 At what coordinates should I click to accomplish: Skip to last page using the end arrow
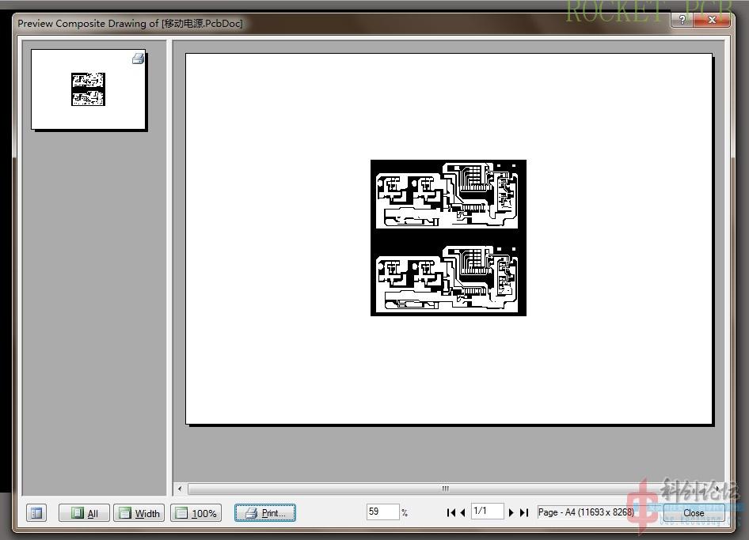click(x=523, y=512)
